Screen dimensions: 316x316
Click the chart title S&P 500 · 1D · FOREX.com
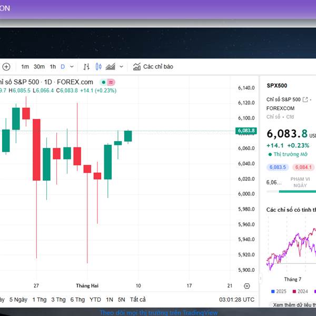click(x=46, y=82)
